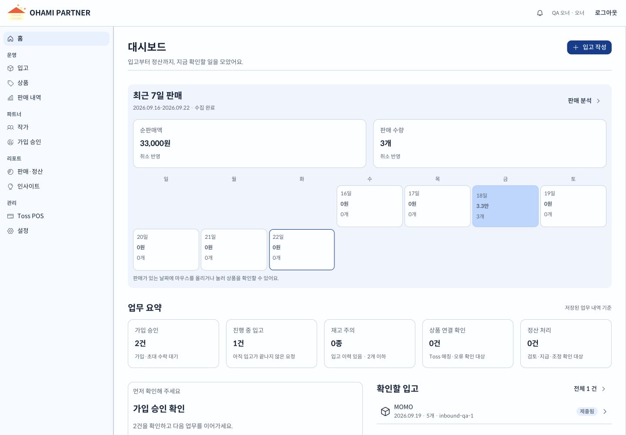Open the 진행 중 입고 1건 card
Viewport: 626px width, 435px height.
pyautogui.click(x=272, y=344)
